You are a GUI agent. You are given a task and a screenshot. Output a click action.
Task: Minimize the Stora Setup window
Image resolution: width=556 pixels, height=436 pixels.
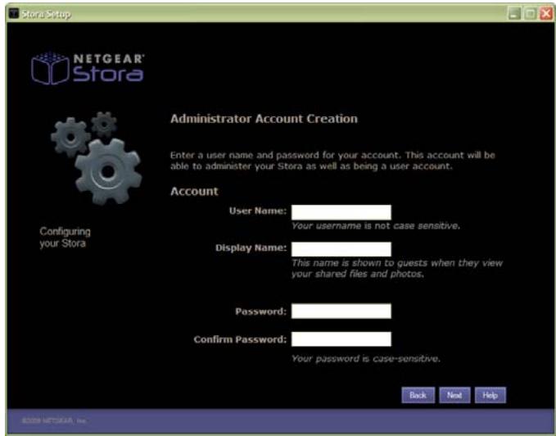pos(514,14)
